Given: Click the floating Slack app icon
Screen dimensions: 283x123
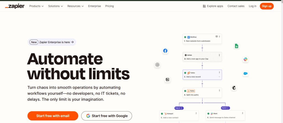Looking at the screenshot, I should click(245, 59).
